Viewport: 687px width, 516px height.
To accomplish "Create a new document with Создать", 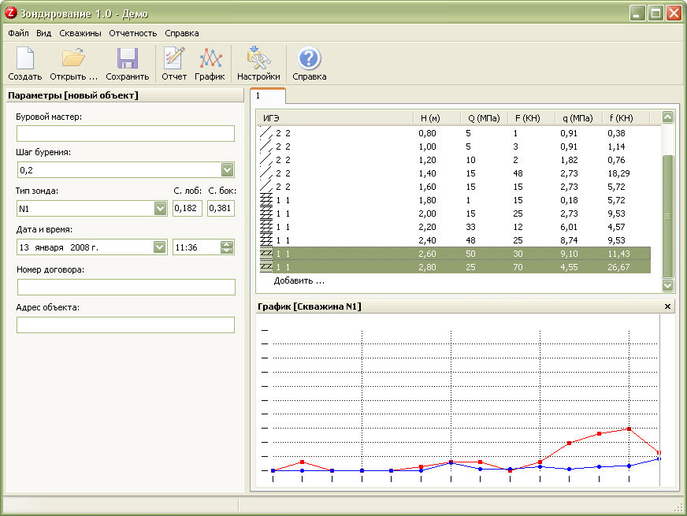I will (x=25, y=64).
